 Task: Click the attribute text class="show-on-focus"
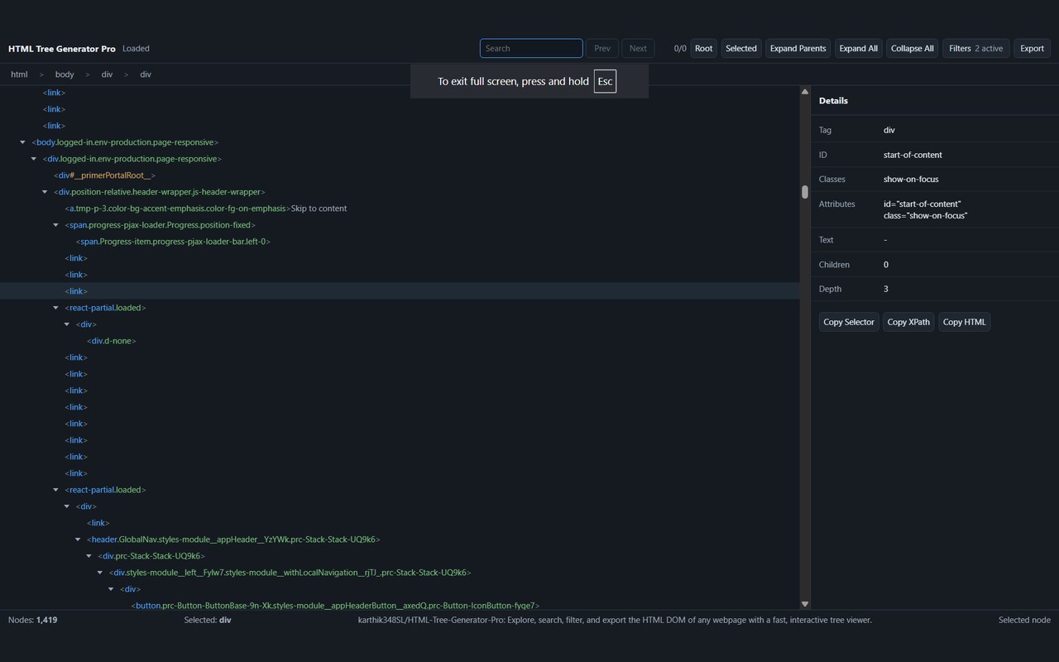pos(926,215)
